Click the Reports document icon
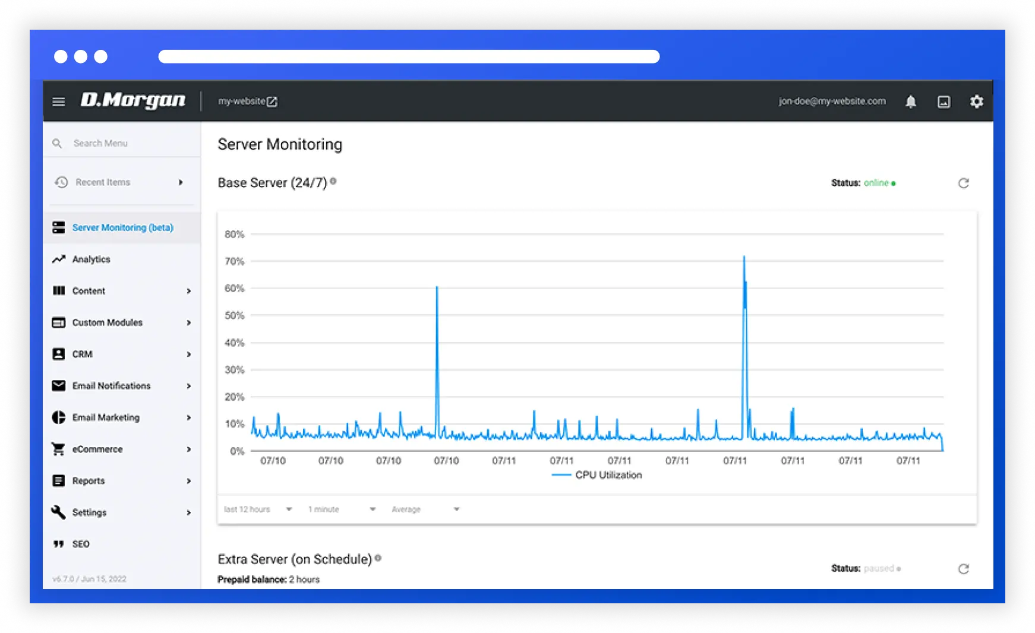Viewport: 1035px width, 633px height. coord(58,480)
